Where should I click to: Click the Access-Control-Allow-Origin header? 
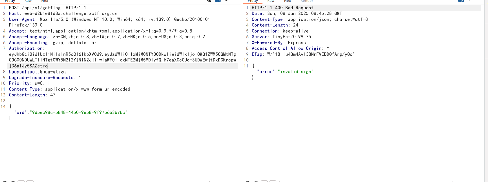290,48
